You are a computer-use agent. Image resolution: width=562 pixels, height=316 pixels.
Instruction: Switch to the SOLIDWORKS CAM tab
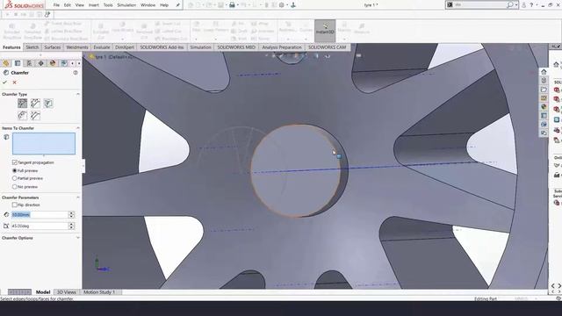pyautogui.click(x=328, y=47)
